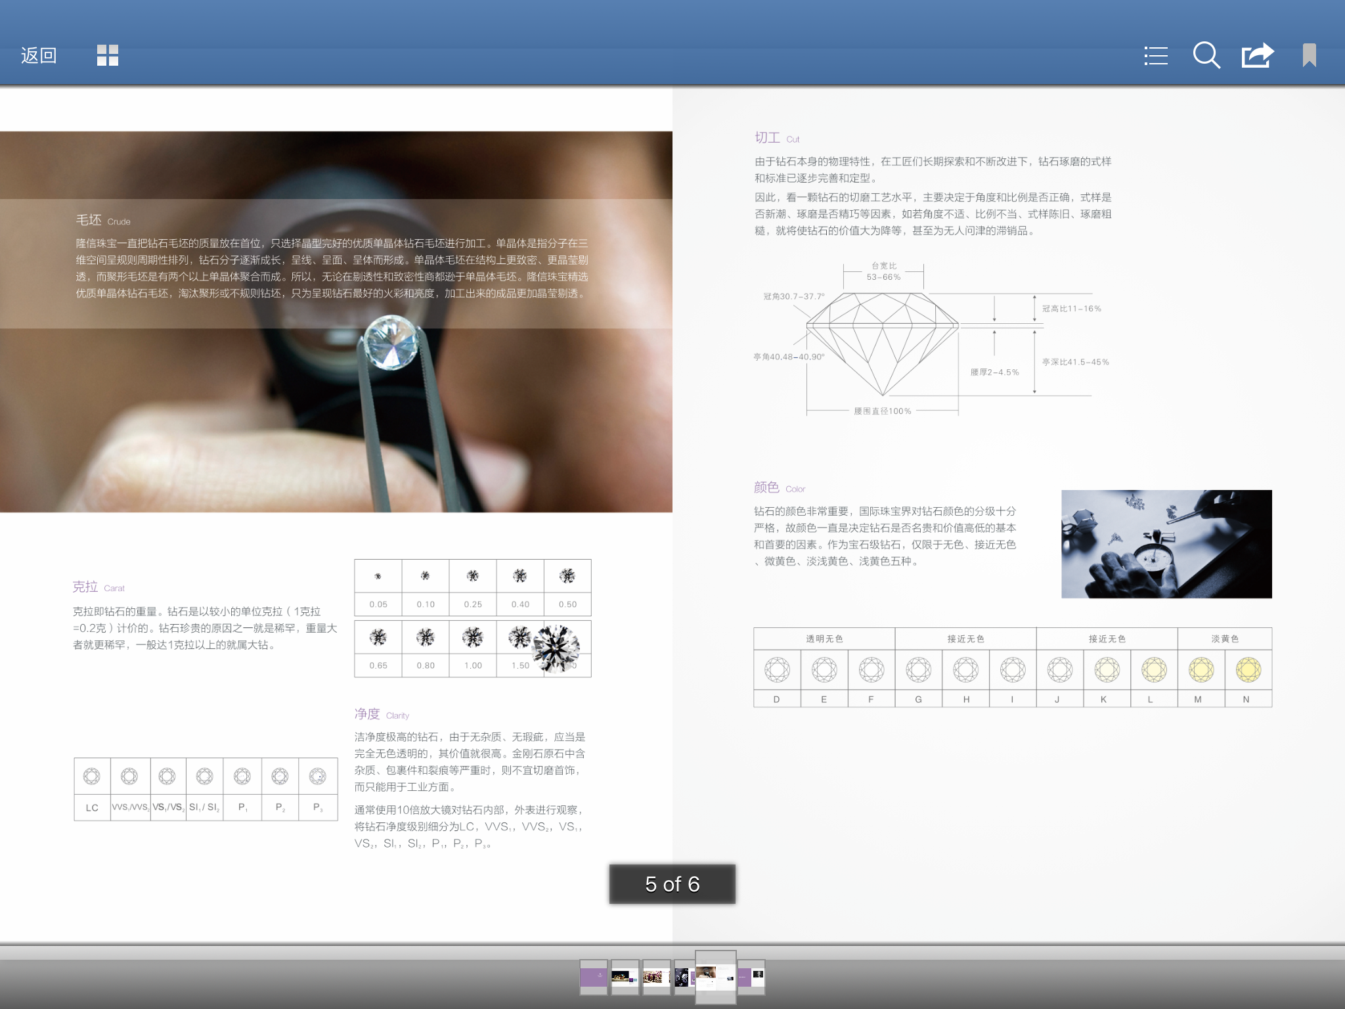Tap the diamond held in tweezers photo
Image resolution: width=1345 pixels, height=1009 pixels.
coord(336,322)
